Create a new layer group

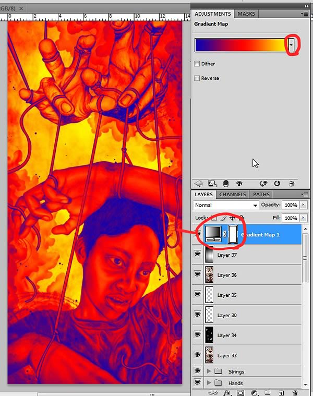(268, 393)
